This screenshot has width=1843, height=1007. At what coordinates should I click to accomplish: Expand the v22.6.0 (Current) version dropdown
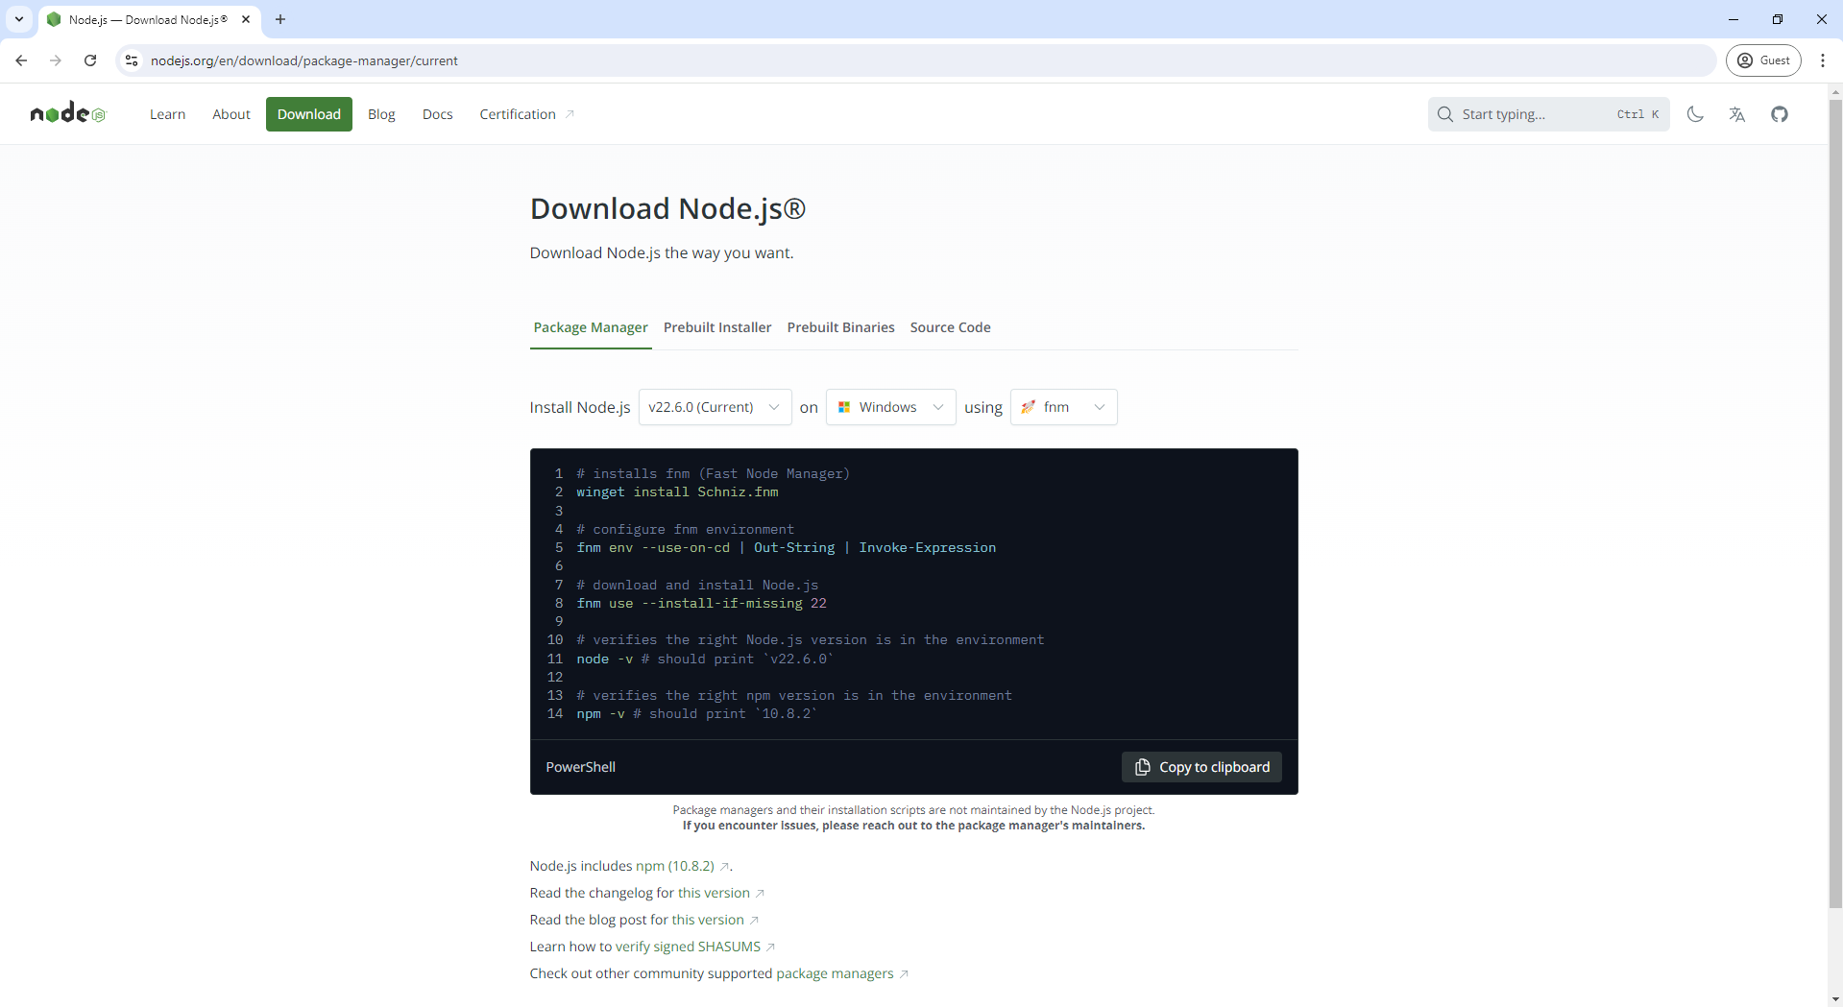715,407
